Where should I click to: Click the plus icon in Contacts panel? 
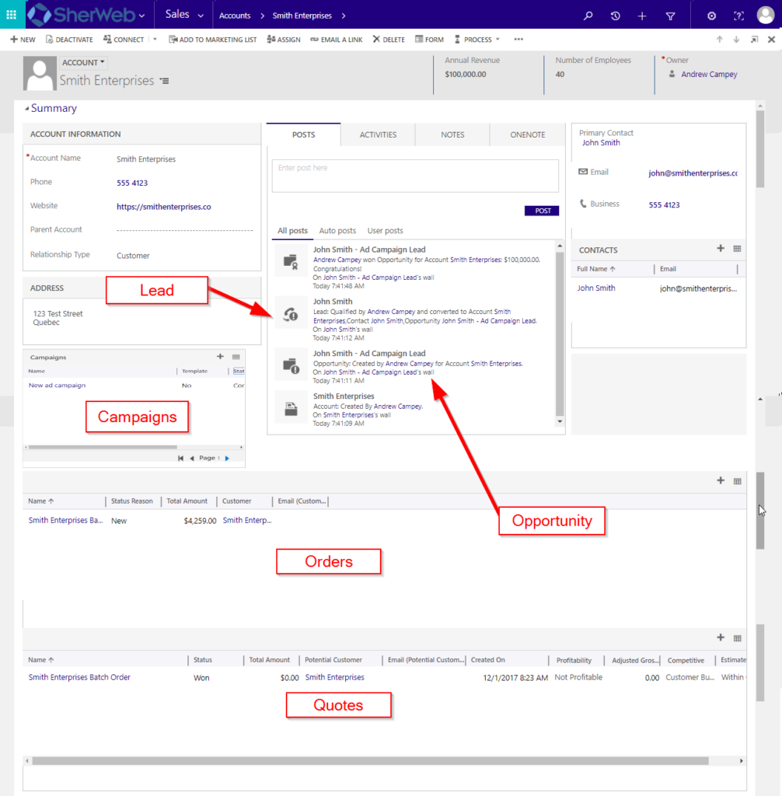721,249
